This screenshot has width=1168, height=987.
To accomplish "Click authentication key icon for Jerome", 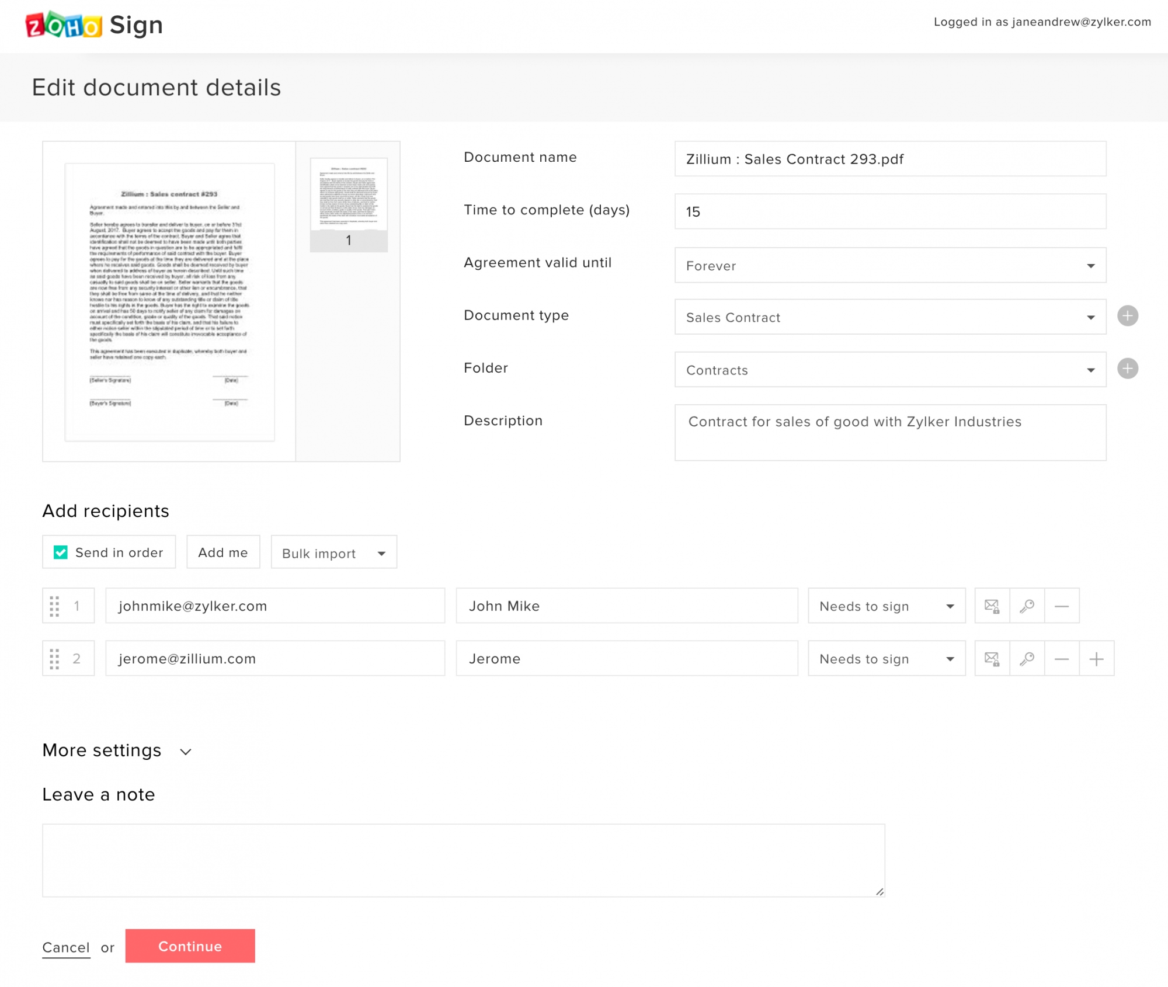I will click(1027, 658).
